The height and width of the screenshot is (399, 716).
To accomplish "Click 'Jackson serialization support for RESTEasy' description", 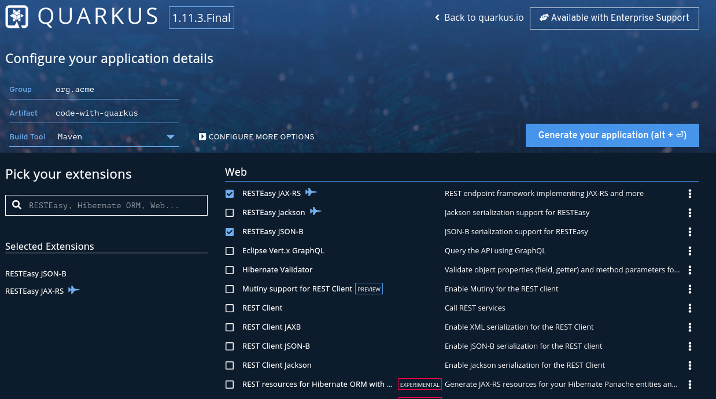I will coord(517,213).
